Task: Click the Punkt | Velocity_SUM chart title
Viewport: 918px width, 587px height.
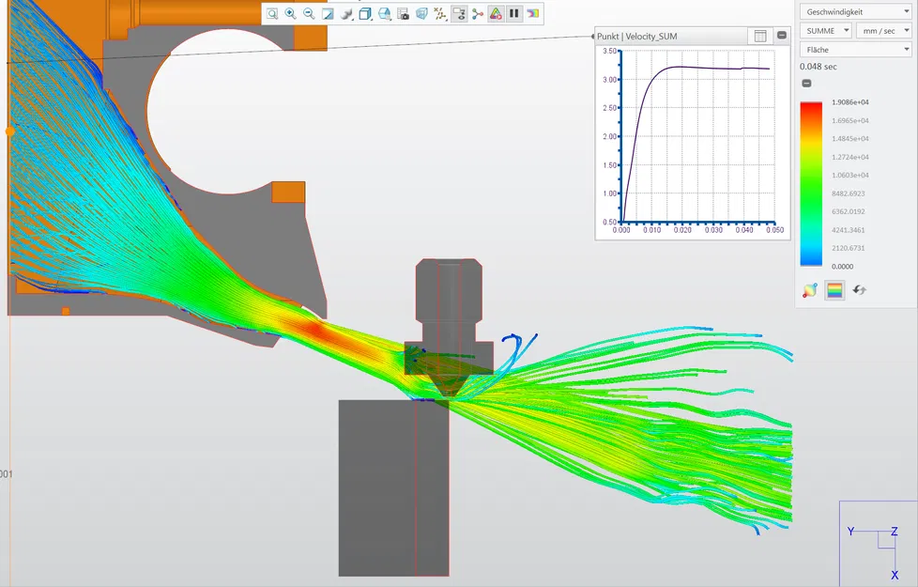Action: 648,35
